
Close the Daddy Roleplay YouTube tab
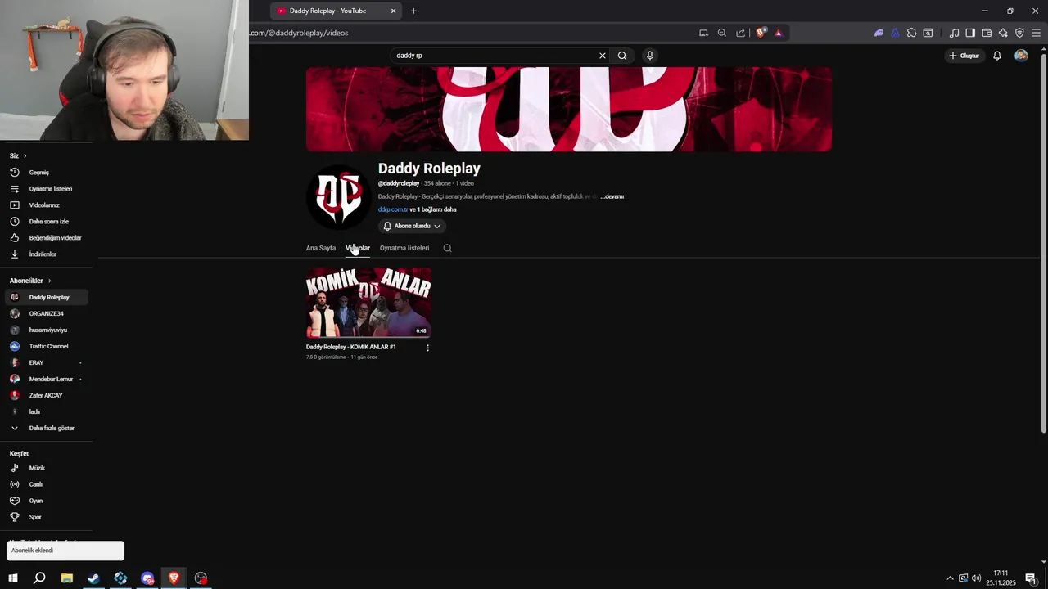[393, 11]
